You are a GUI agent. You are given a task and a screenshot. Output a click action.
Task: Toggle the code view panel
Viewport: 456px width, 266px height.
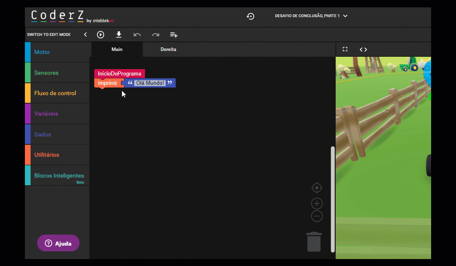363,49
